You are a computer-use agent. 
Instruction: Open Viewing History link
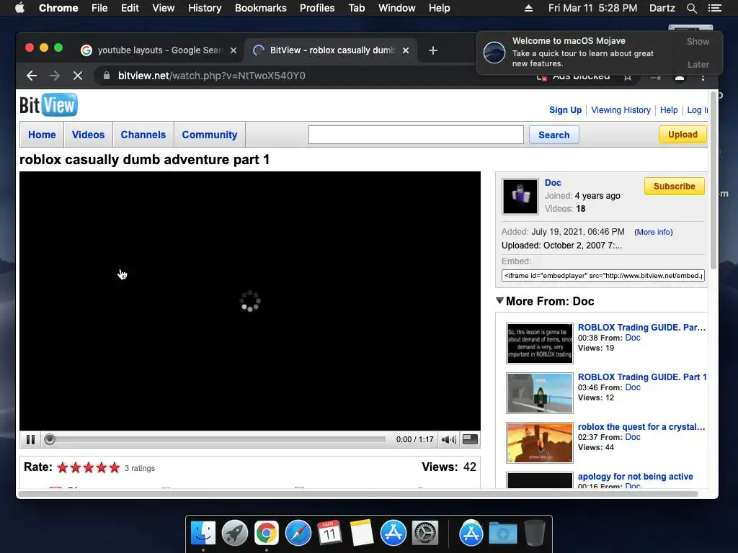621,110
